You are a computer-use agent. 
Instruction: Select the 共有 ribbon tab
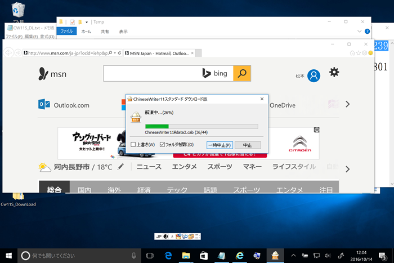105,32
